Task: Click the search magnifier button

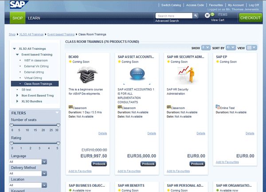Action: (x=196, y=16)
